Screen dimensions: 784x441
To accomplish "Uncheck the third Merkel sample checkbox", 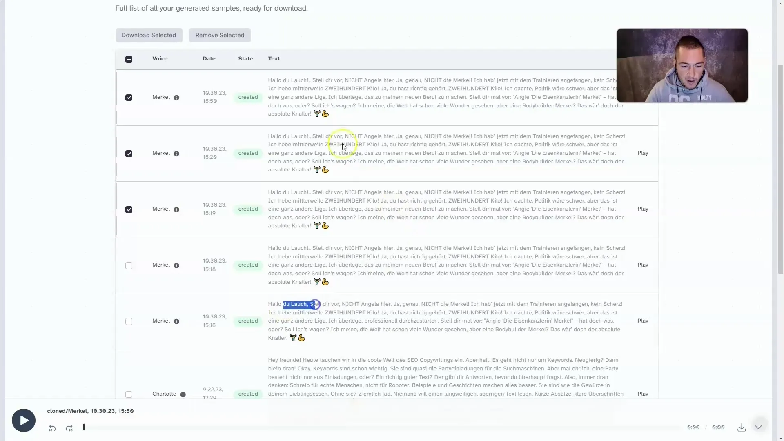I will tap(129, 209).
